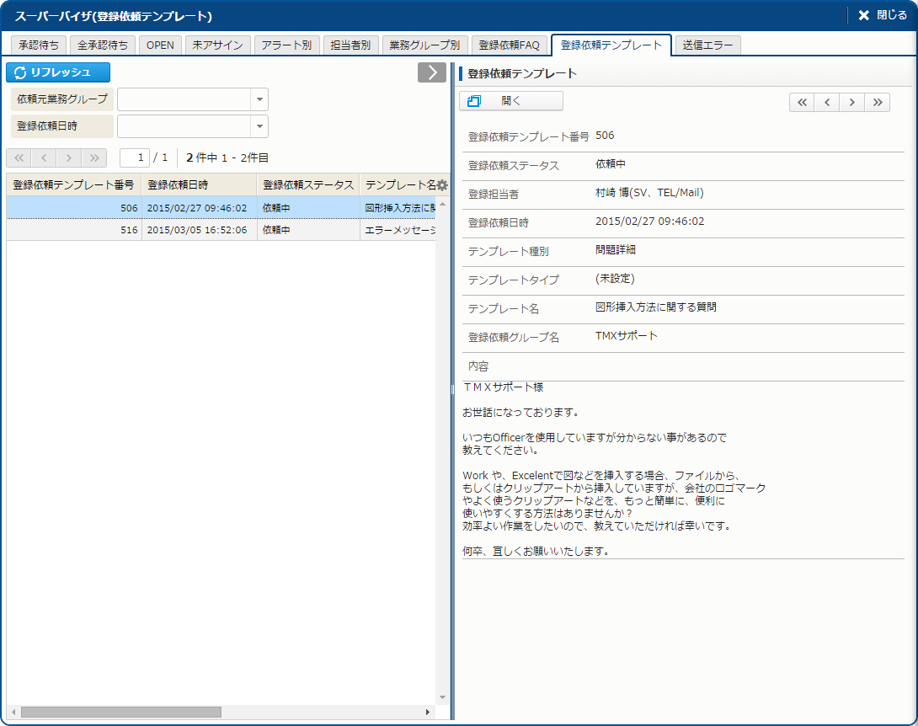The width and height of the screenshot is (918, 726).
Task: Click the Refresh (リフレッシュ) button
Action: coord(58,72)
